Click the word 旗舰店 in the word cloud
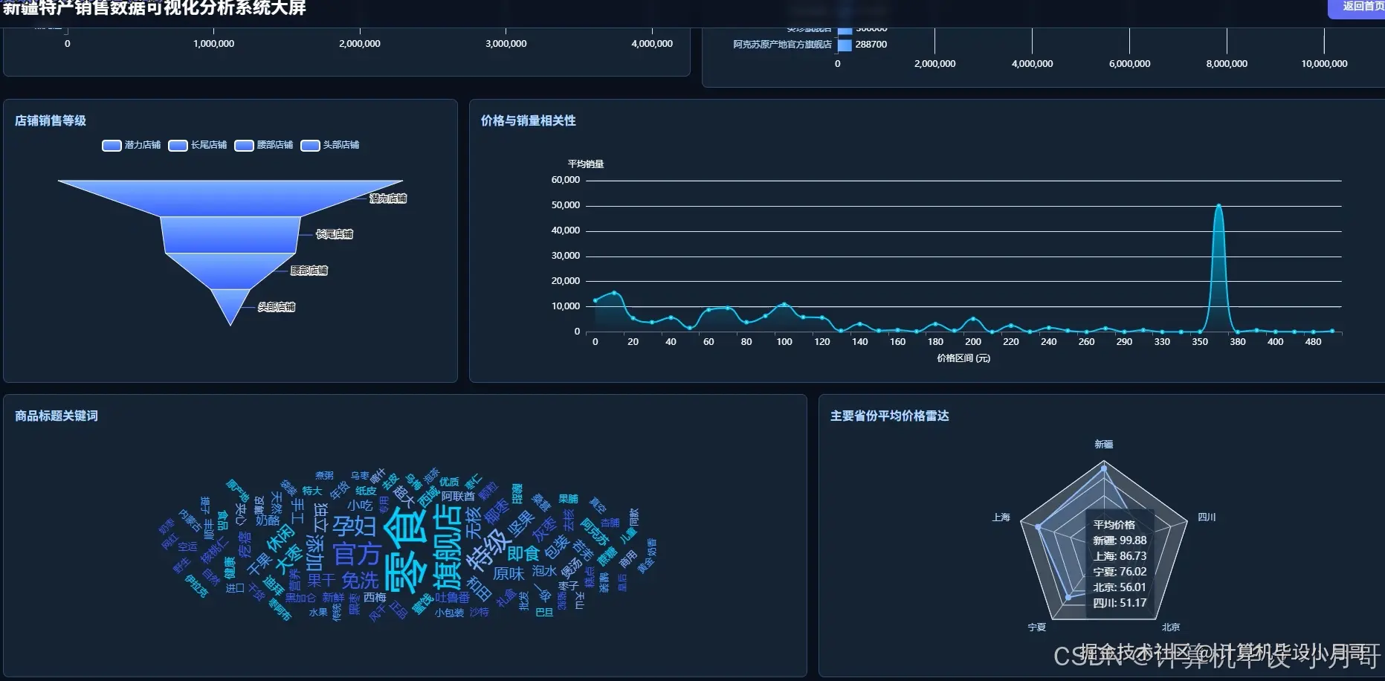The image size is (1385, 681). click(448, 546)
